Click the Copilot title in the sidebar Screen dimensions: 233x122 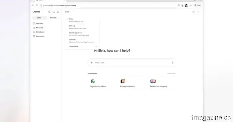[x=36, y=12]
